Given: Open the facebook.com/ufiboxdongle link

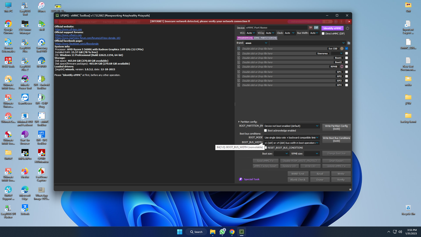Looking at the screenshot, I should tap(77, 43).
